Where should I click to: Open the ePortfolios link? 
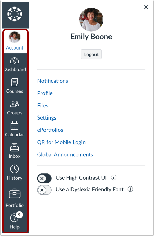point(50,130)
